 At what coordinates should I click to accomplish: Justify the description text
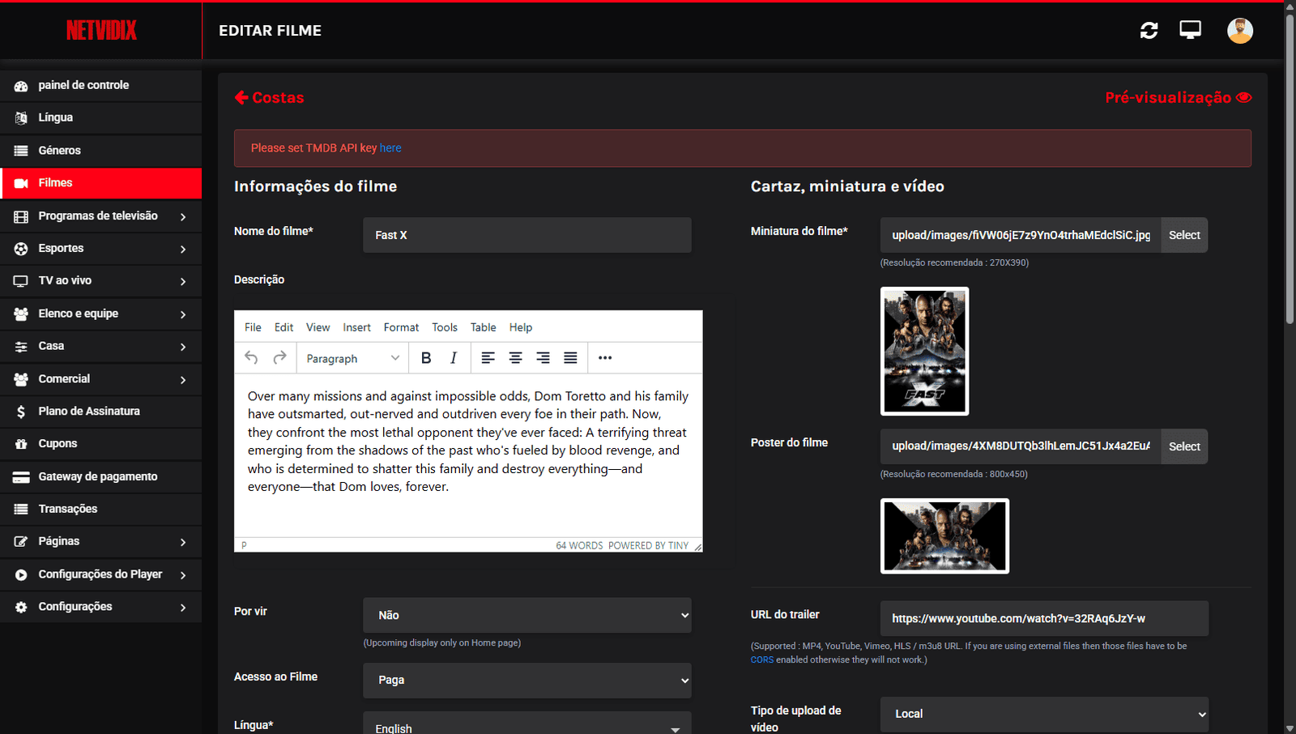[x=570, y=358]
